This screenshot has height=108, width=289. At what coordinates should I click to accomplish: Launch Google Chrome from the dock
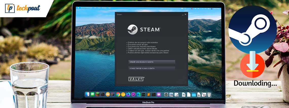coord(118,94)
